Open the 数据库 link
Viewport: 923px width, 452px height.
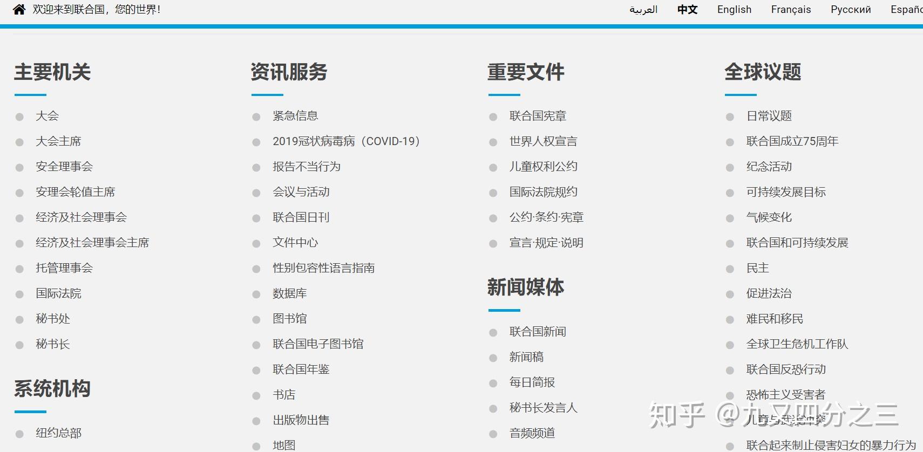click(290, 293)
